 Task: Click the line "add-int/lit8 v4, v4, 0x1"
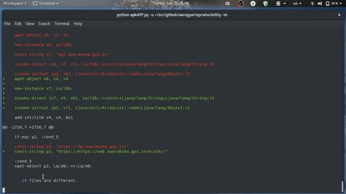(44, 117)
